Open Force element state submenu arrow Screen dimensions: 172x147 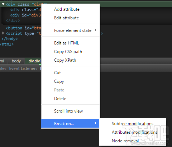pos(96,30)
